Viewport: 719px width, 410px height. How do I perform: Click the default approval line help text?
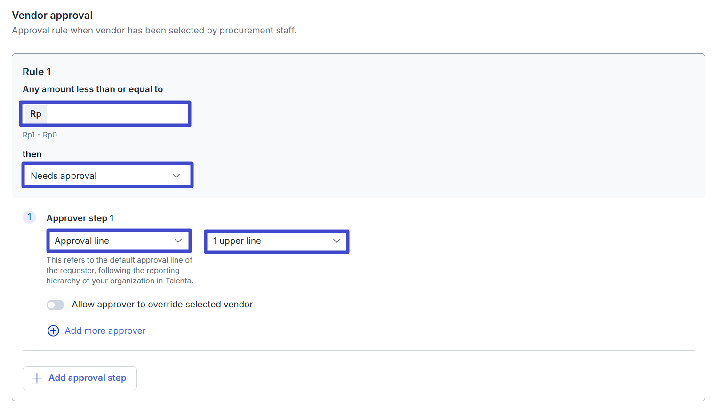[120, 271]
